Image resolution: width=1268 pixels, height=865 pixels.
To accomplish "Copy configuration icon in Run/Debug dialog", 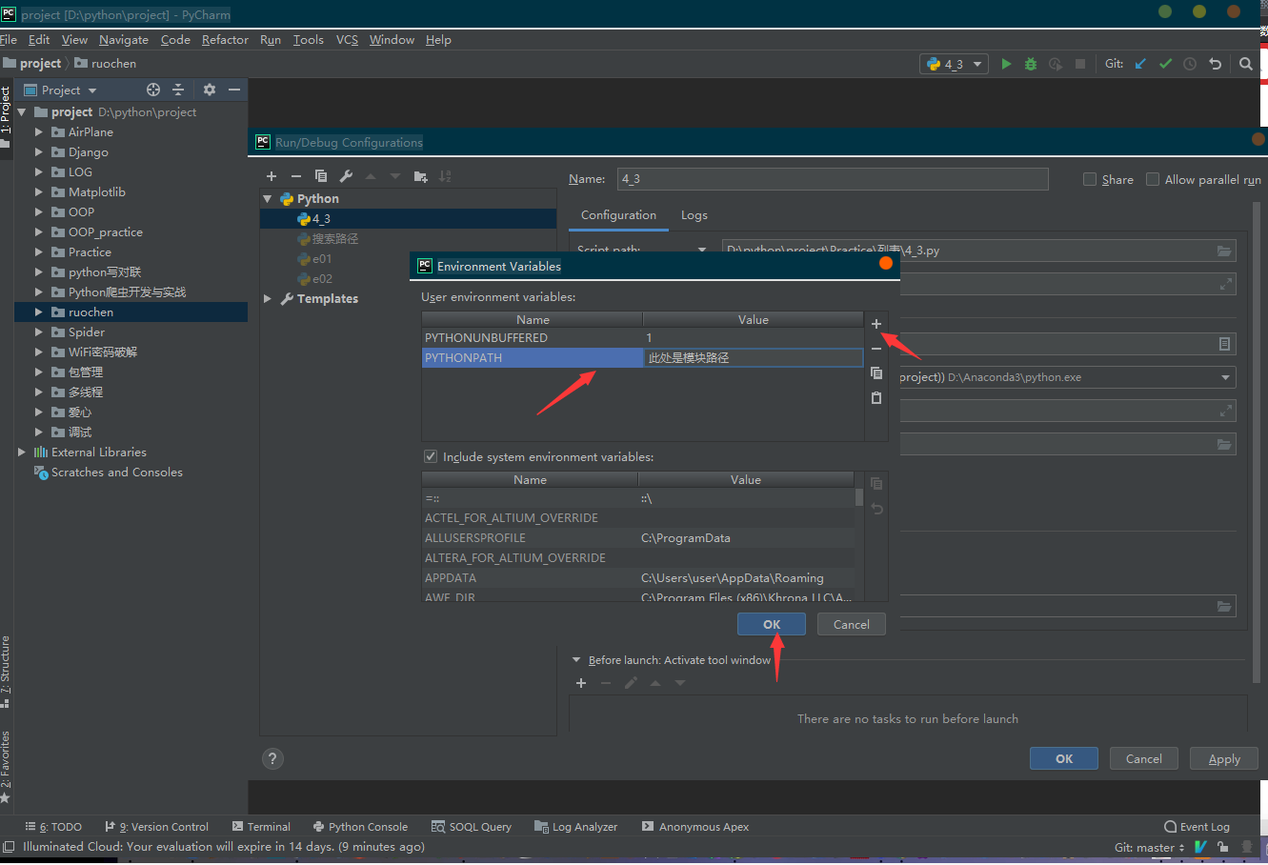I will pos(321,176).
